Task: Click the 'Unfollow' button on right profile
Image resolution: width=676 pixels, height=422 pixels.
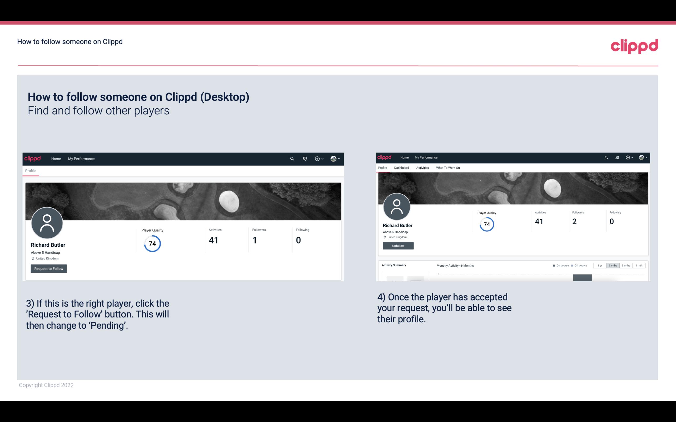Action: (397, 246)
